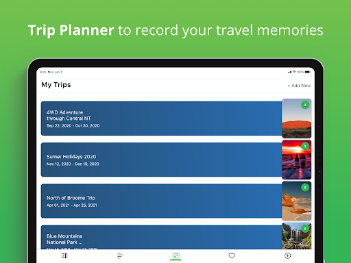
Task: Select the orange cliffs beach thumbnail
Action: pyautogui.click(x=297, y=201)
